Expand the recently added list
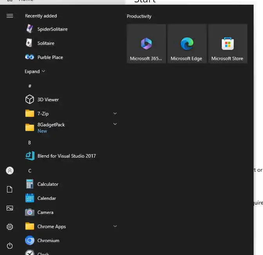Viewport: 263px width, 255px height. (35, 72)
